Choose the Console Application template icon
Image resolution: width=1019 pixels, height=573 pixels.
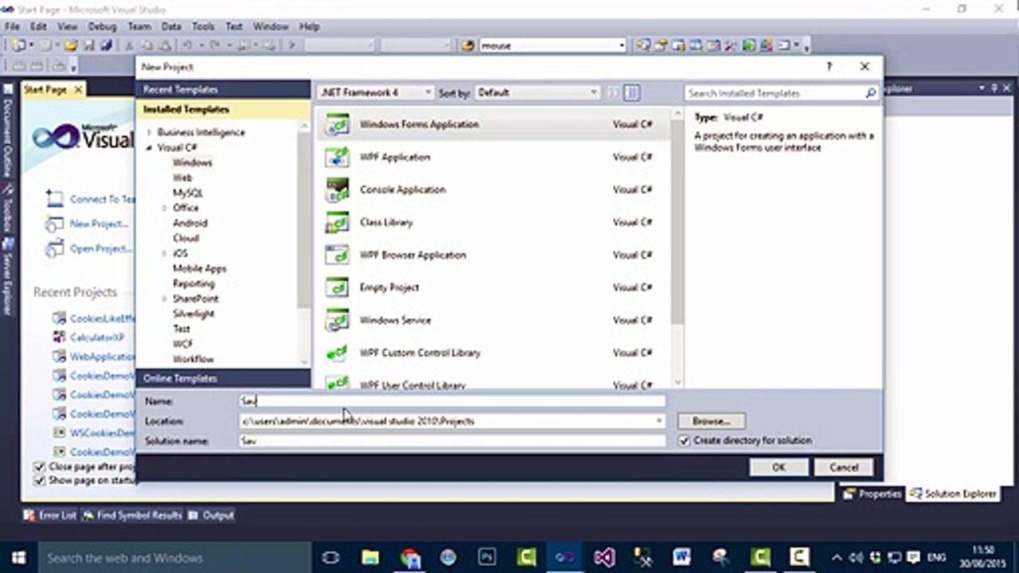coord(338,190)
